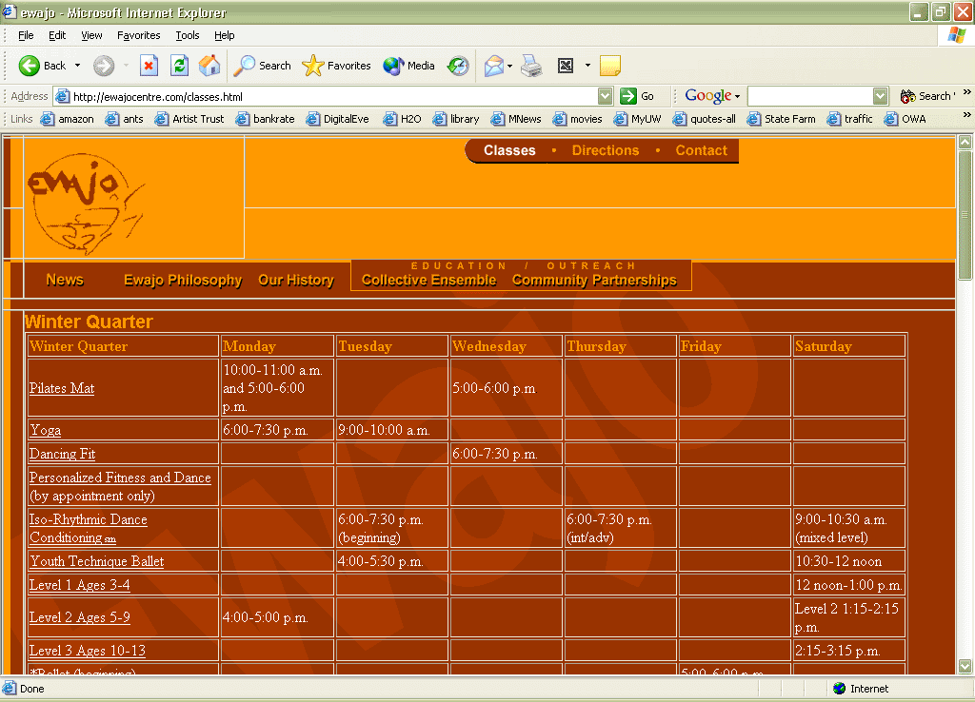Open the Yoga class link
This screenshot has width=975, height=702.
(46, 430)
